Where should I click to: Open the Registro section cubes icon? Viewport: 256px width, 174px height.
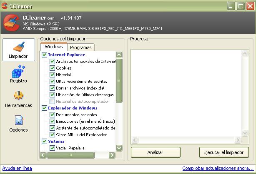[x=18, y=71]
